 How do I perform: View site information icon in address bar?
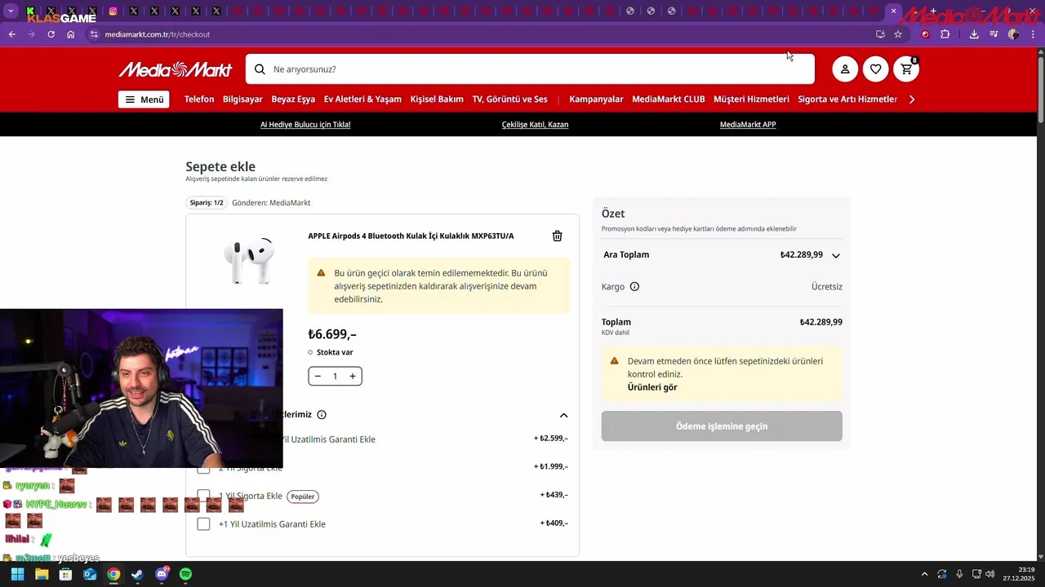click(x=94, y=34)
